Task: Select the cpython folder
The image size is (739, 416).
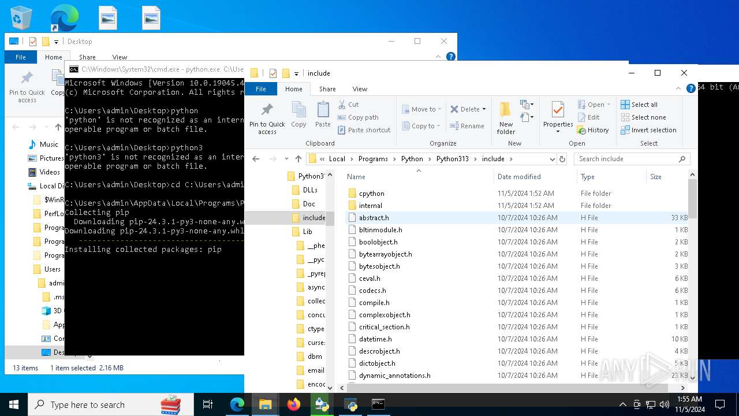Action: pyautogui.click(x=371, y=194)
